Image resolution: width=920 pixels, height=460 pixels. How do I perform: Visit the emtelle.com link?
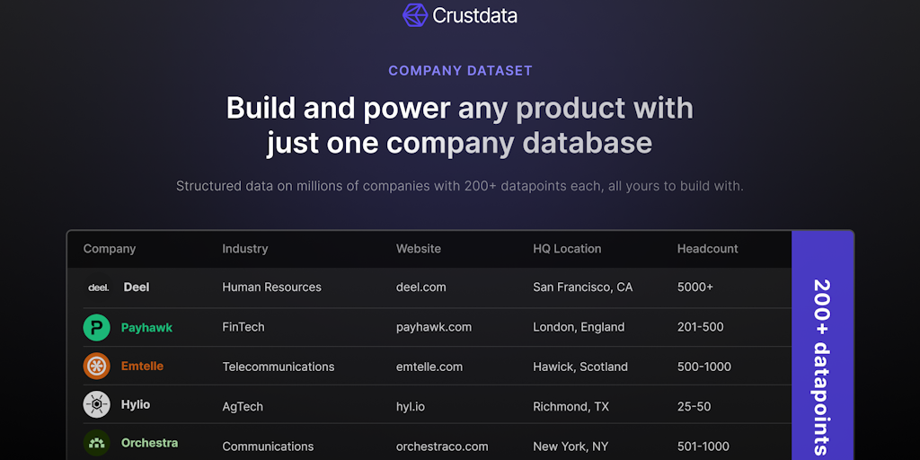pos(429,367)
